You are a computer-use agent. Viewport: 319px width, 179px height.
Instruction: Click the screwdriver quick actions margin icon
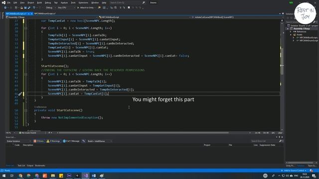pos(20,94)
